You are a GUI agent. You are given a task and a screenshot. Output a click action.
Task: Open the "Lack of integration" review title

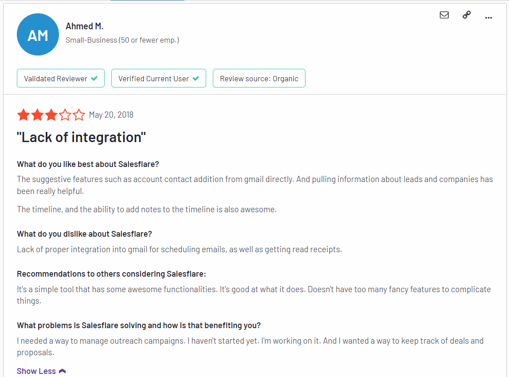[x=81, y=137]
